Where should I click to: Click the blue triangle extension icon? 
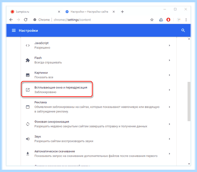pyautogui.click(x=161, y=20)
